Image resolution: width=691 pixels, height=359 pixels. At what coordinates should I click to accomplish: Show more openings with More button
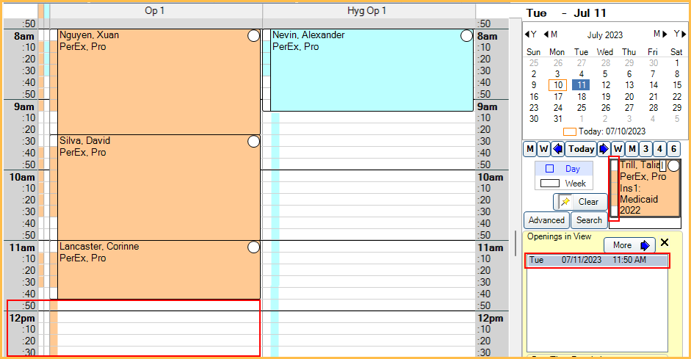tap(630, 245)
